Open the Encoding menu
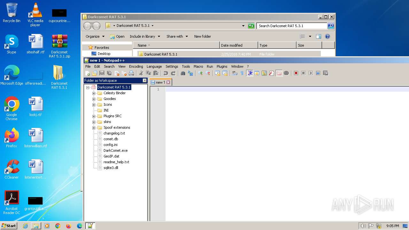Viewport: 409px width, 230px height. coord(136,66)
